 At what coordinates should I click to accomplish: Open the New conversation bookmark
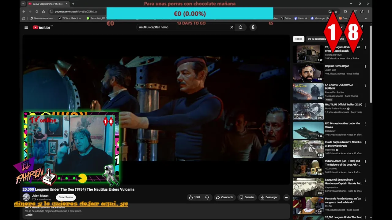[x=43, y=18]
